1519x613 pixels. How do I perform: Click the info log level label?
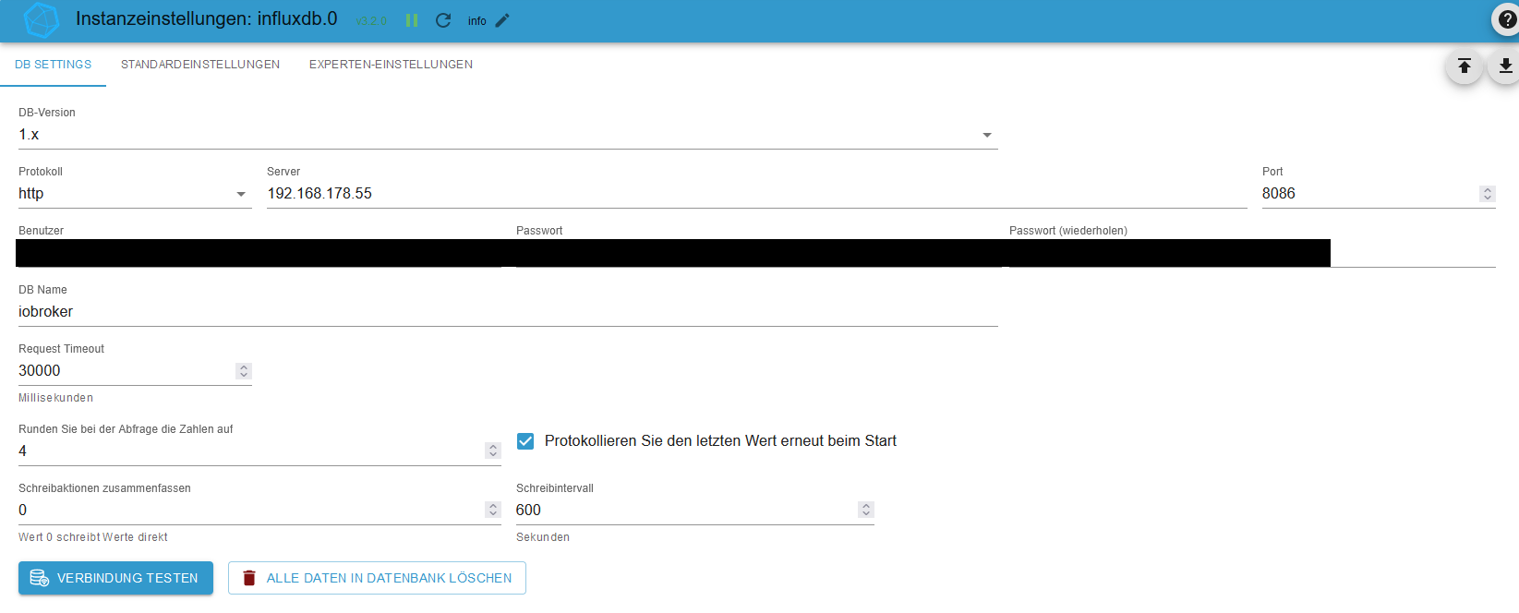(x=476, y=21)
